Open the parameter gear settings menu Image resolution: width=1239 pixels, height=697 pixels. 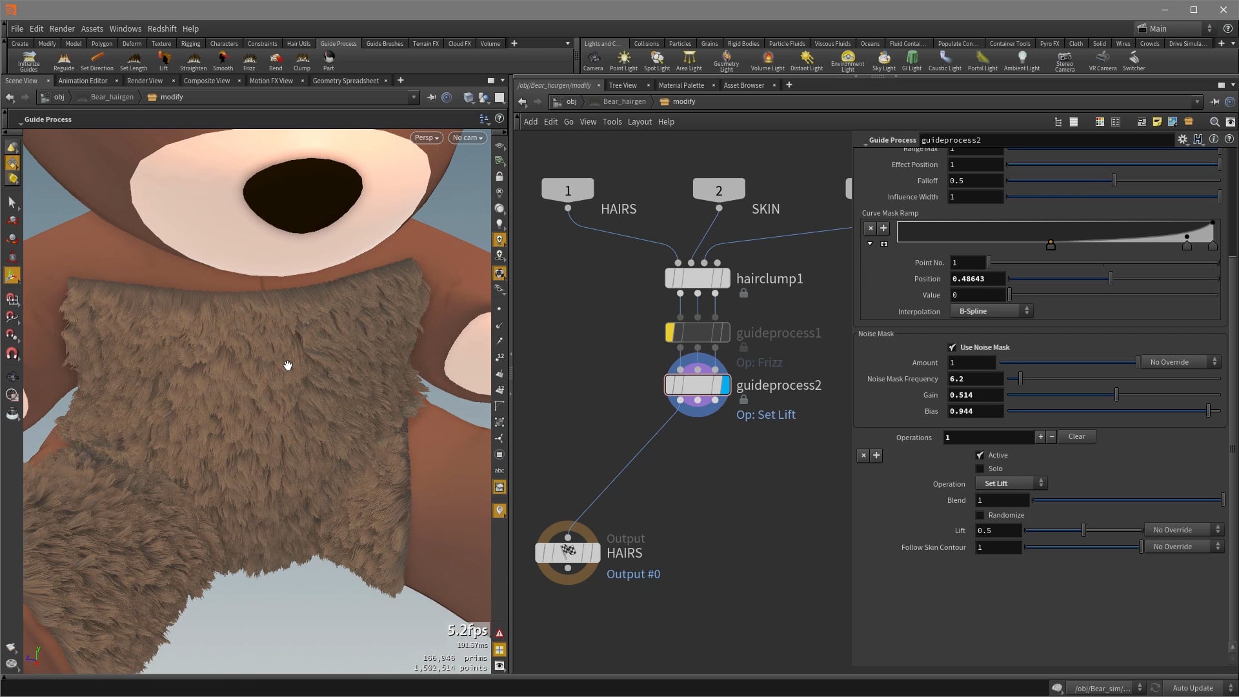(1182, 139)
